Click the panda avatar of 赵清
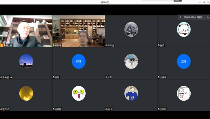 184,29
